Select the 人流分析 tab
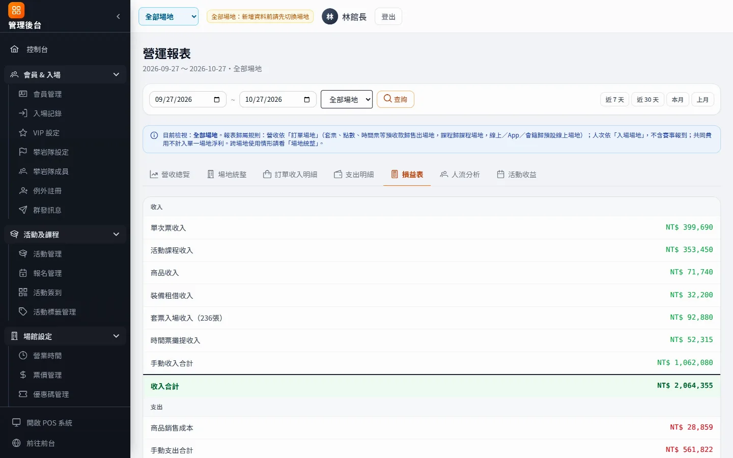Viewport: 733px width, 458px height. tap(460, 175)
